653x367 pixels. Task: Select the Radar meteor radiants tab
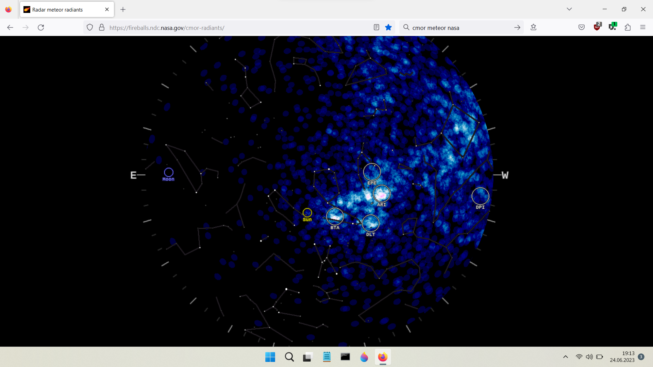click(67, 10)
